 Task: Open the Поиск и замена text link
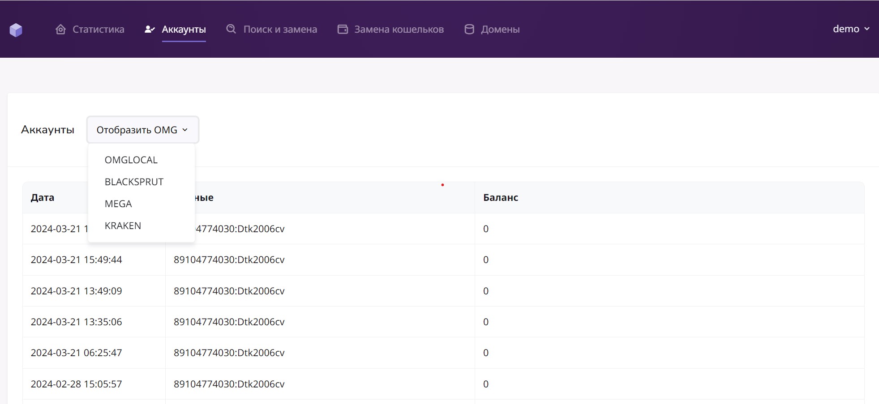pos(280,30)
